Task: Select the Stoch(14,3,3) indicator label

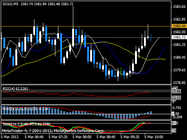Action: [26, 124]
